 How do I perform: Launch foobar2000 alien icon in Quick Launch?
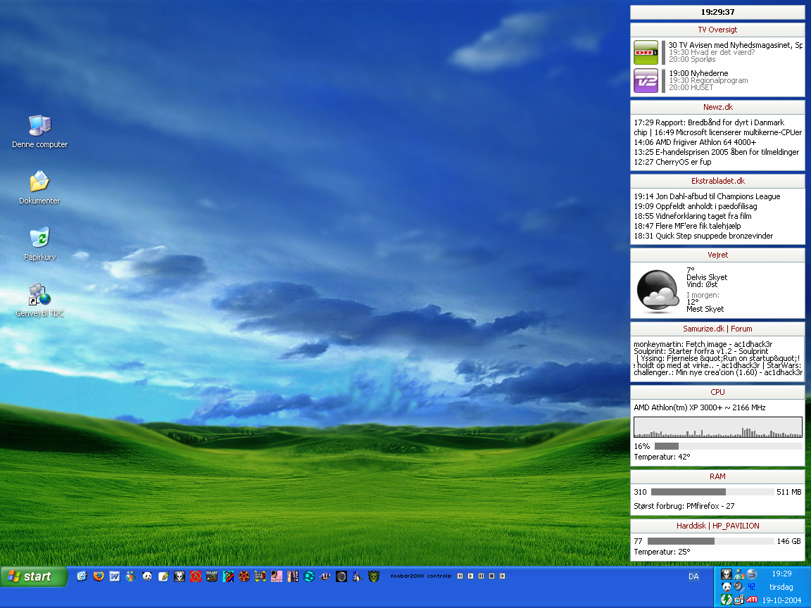(x=180, y=576)
